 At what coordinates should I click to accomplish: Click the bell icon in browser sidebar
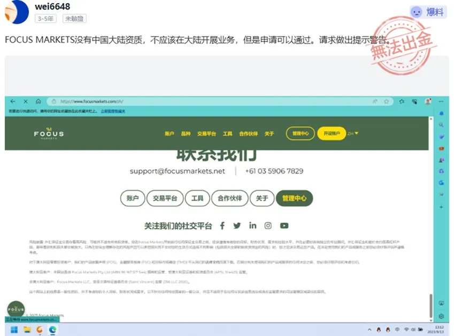pos(441,113)
